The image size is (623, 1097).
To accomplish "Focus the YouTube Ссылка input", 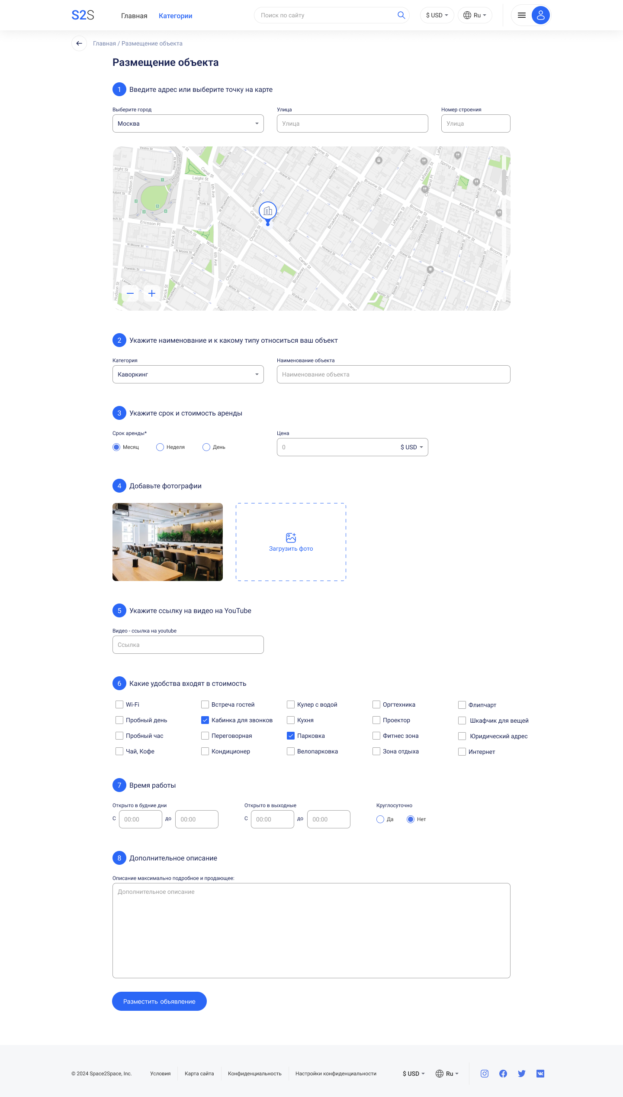I will 188,645.
